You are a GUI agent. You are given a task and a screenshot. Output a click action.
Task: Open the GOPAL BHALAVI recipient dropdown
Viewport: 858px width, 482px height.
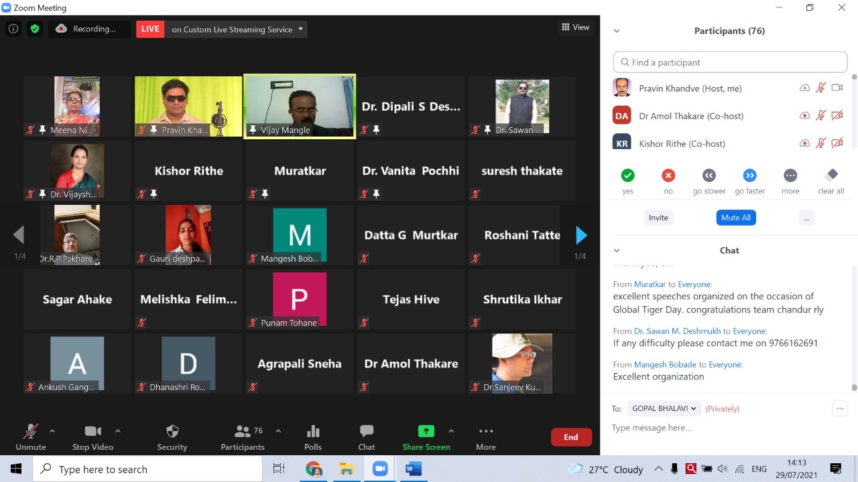click(663, 408)
